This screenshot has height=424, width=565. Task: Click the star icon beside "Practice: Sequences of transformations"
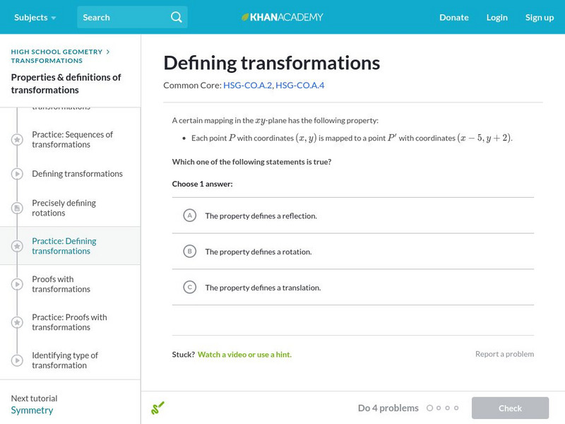click(16, 139)
